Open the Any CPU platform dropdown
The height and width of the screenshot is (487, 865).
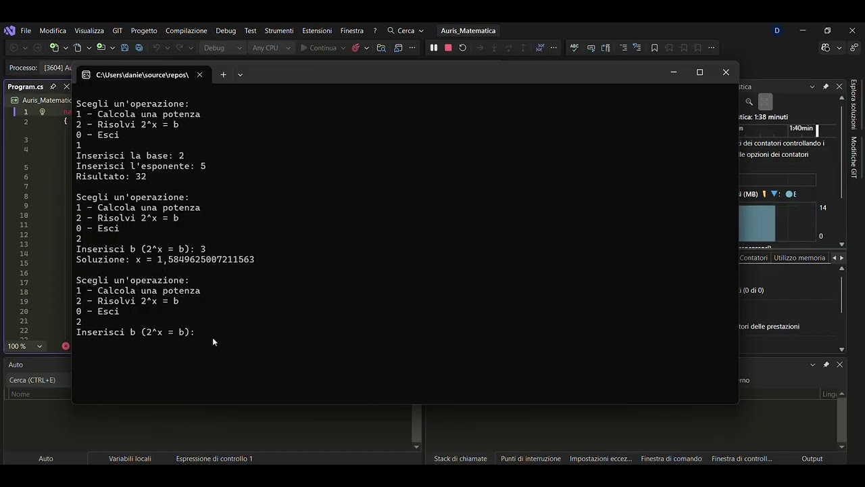(272, 48)
